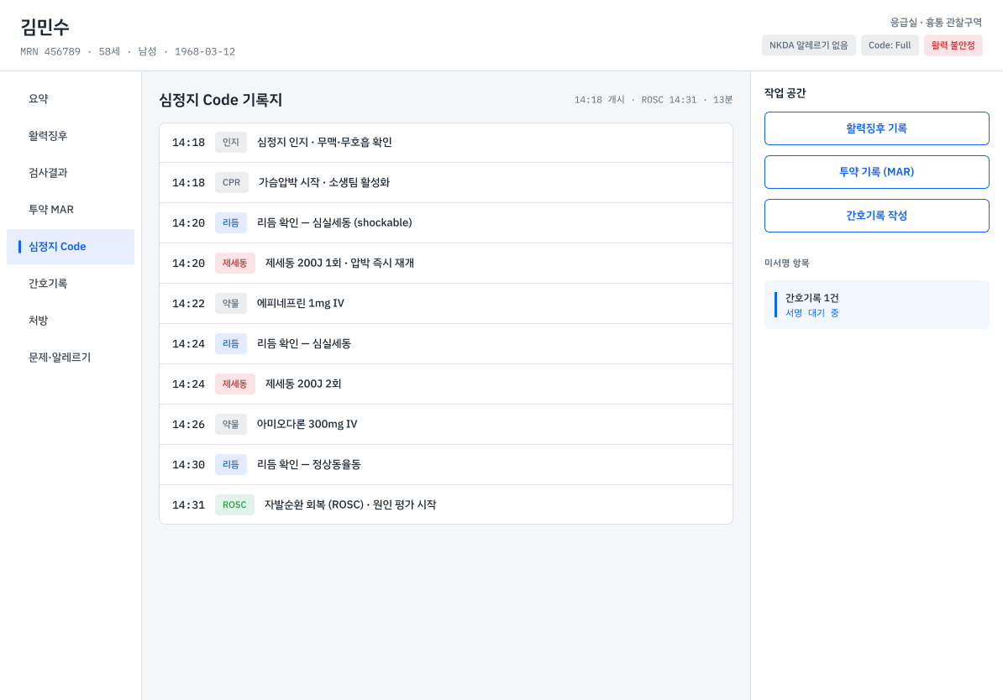Select the 14:18 심정지 인지 row
The image size is (1003, 700).
[446, 143]
